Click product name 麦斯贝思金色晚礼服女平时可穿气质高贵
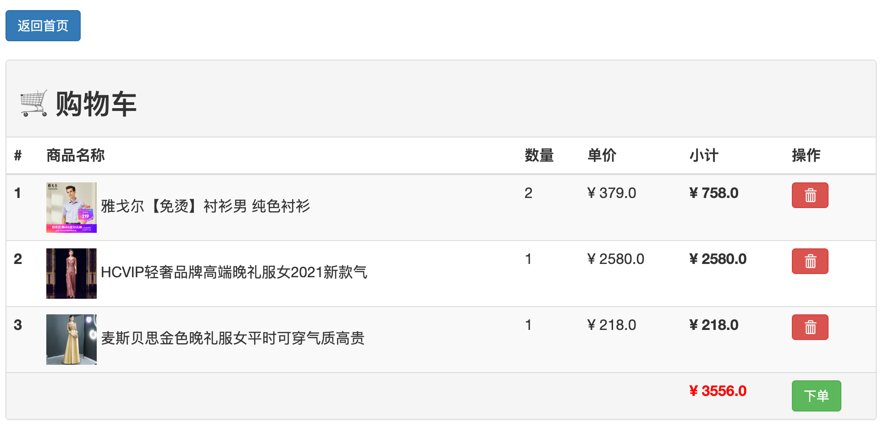The height and width of the screenshot is (428, 884). pyautogui.click(x=232, y=338)
